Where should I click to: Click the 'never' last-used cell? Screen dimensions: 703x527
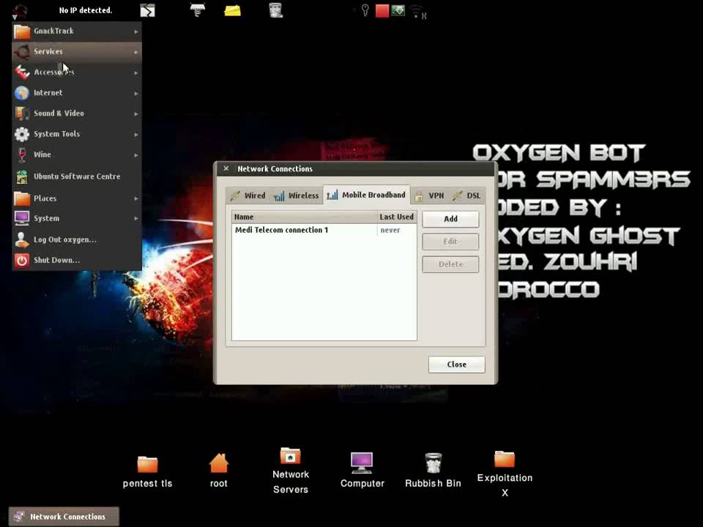pos(390,230)
